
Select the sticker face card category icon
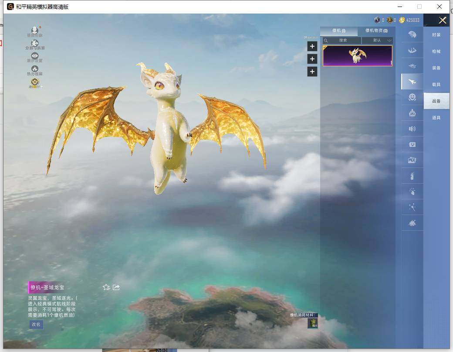[x=412, y=144]
